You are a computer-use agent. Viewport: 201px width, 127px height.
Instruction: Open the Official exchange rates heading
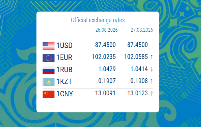pos(98,20)
